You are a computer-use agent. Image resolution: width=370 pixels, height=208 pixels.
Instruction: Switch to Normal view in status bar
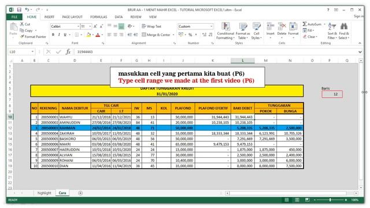coord(287,200)
